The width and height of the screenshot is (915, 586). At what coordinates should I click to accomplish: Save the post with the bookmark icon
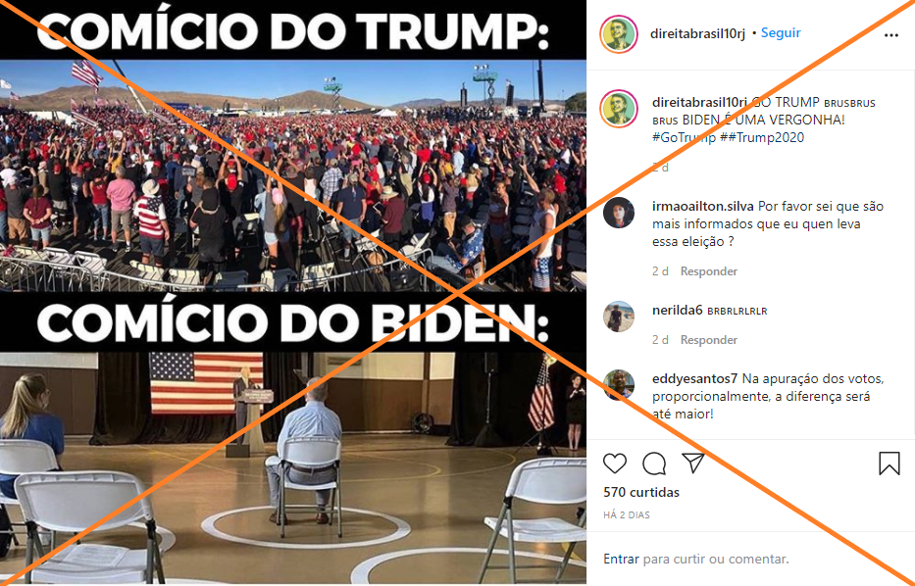coord(889,464)
